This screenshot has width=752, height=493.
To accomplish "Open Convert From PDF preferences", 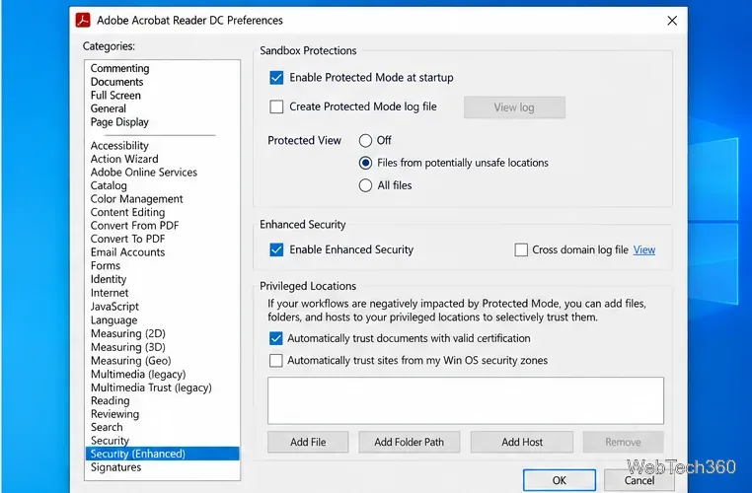I will (135, 226).
